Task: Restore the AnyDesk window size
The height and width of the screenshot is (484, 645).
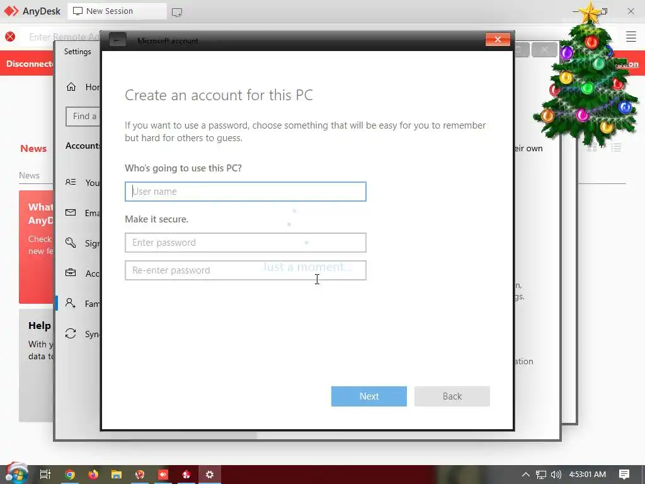Action: pos(604,11)
